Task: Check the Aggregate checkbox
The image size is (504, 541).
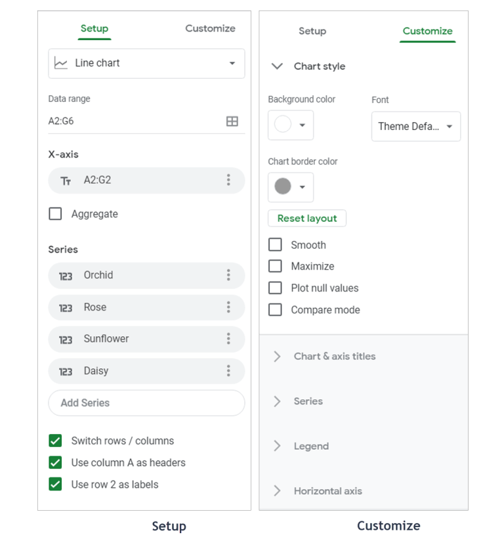Action: [55, 213]
